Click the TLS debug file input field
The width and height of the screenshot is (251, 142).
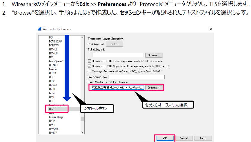click(x=118, y=55)
